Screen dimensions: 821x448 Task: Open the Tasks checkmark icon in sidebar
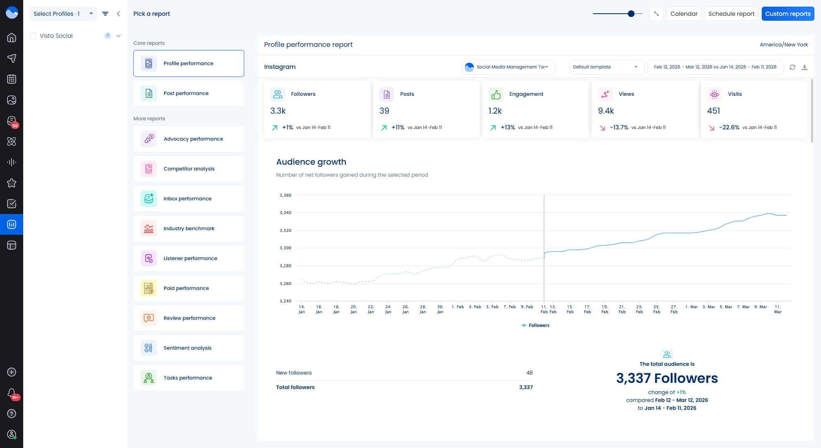click(12, 203)
